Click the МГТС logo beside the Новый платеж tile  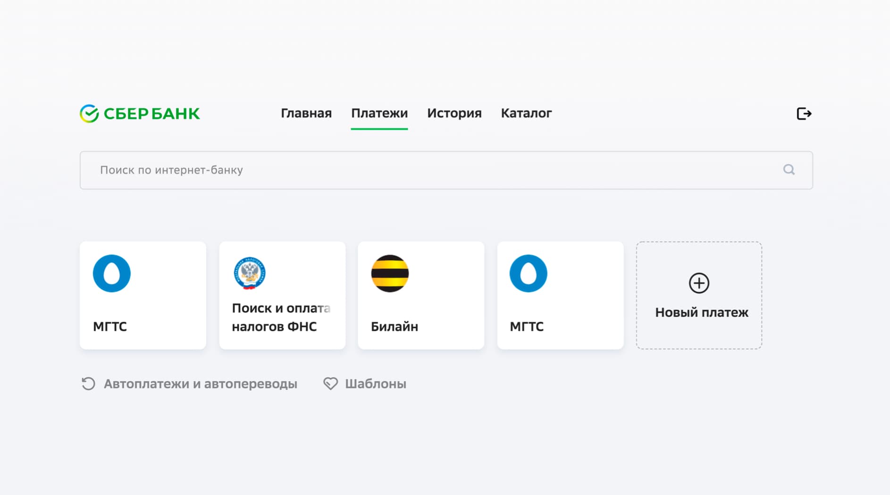(528, 273)
